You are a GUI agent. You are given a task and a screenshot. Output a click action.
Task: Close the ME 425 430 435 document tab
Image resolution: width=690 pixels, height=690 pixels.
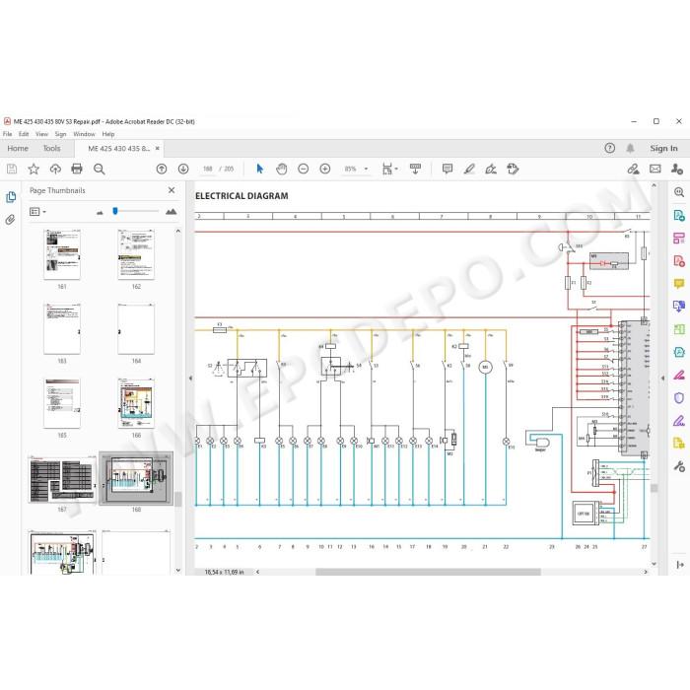(157, 148)
